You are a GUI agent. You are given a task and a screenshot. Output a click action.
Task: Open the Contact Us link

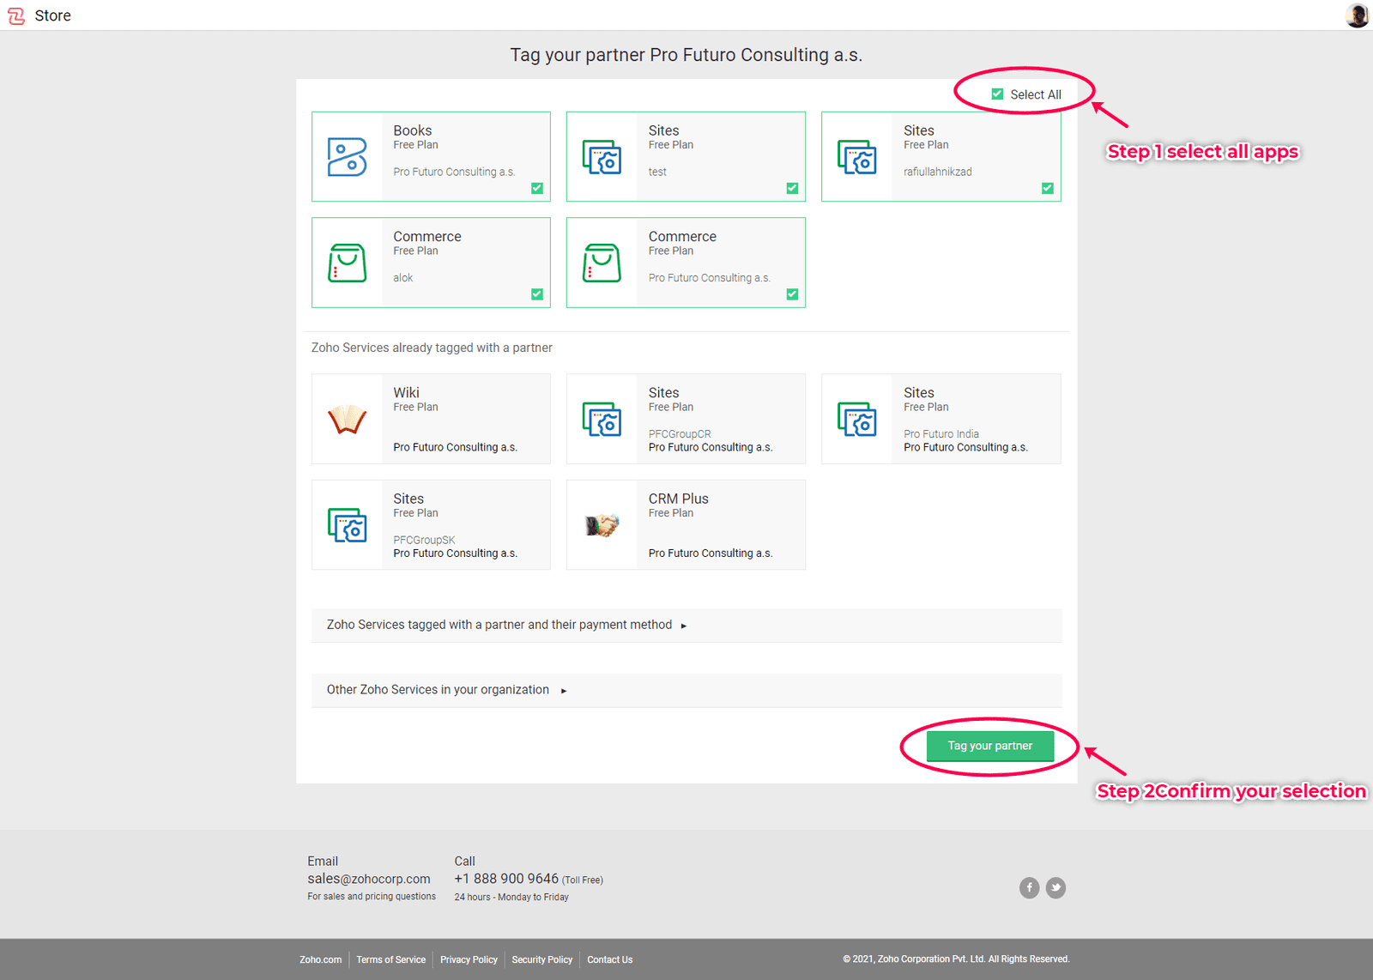coord(609,959)
